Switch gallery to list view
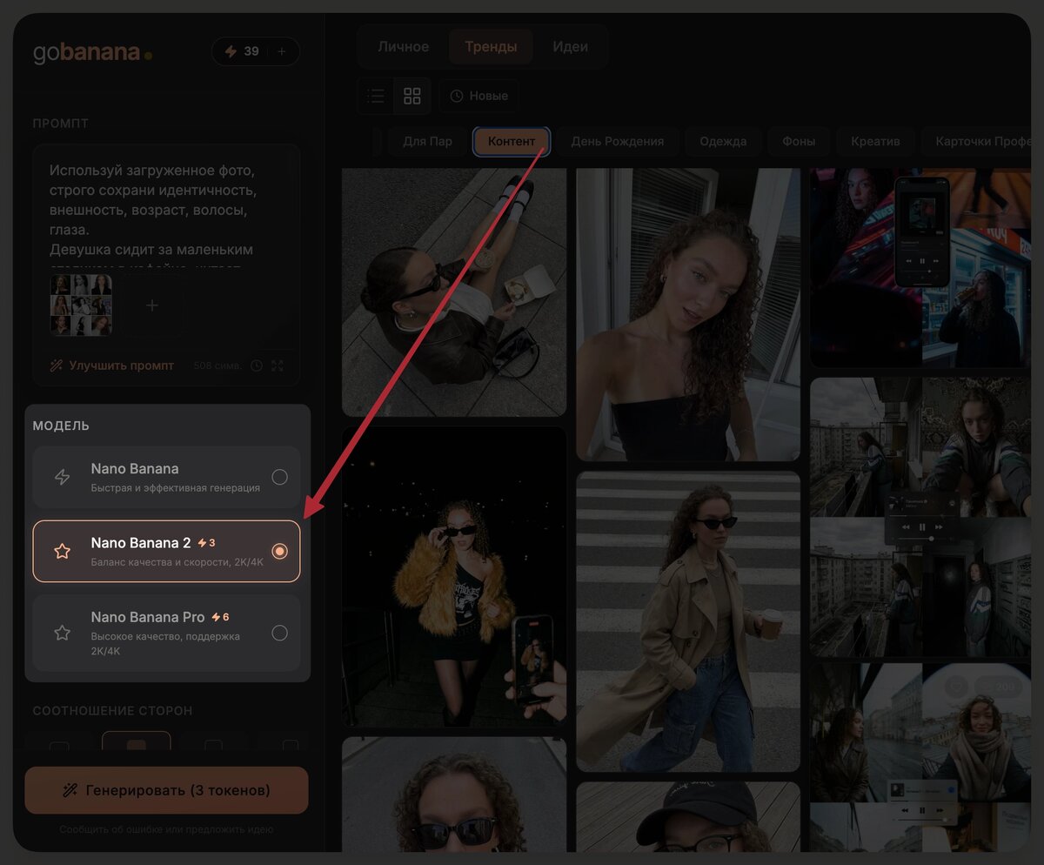The image size is (1044, 865). tap(376, 96)
